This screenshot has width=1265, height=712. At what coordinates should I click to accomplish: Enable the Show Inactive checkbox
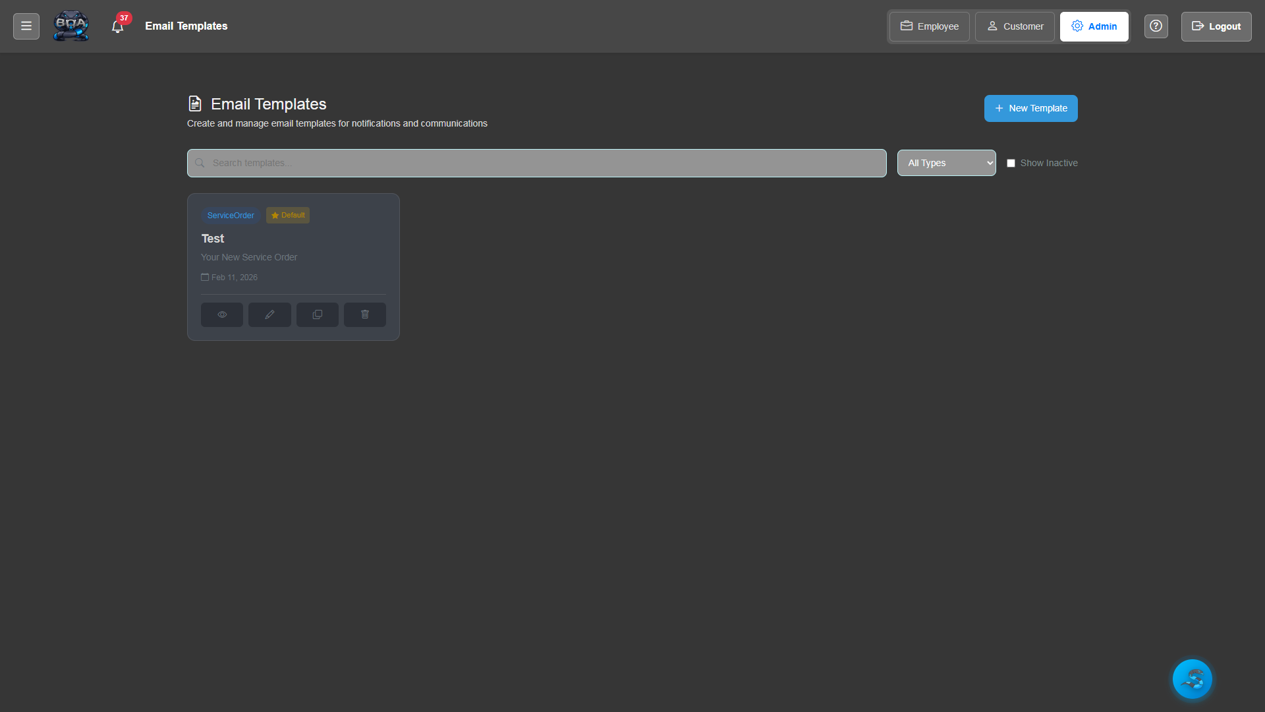(x=1011, y=163)
